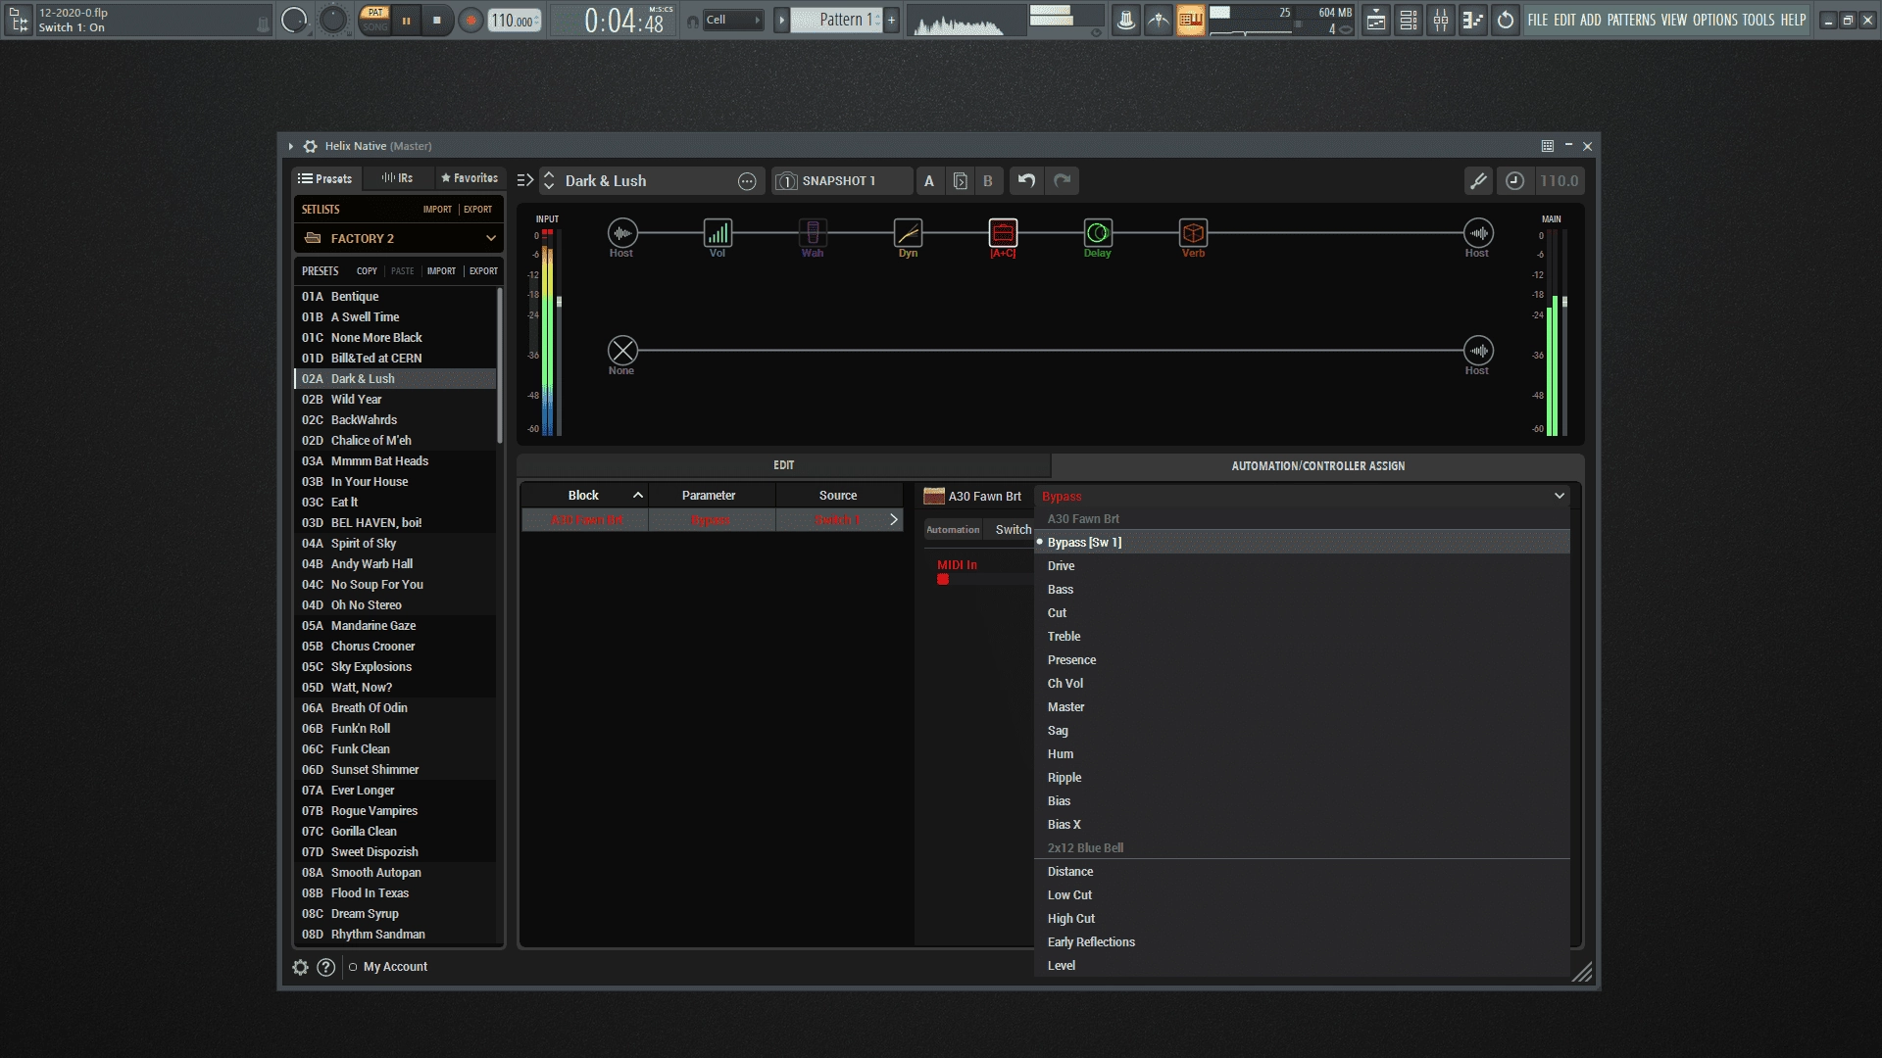The image size is (1882, 1058).
Task: Select the Dyn compressor block
Action: pyautogui.click(x=908, y=233)
